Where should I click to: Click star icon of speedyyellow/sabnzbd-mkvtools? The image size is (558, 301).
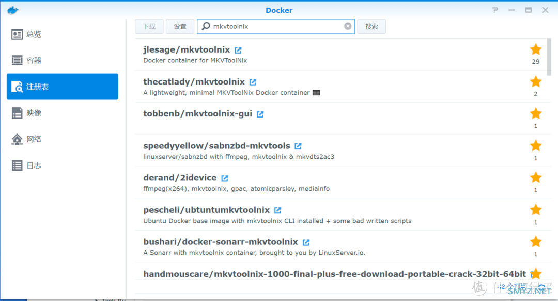536,145
